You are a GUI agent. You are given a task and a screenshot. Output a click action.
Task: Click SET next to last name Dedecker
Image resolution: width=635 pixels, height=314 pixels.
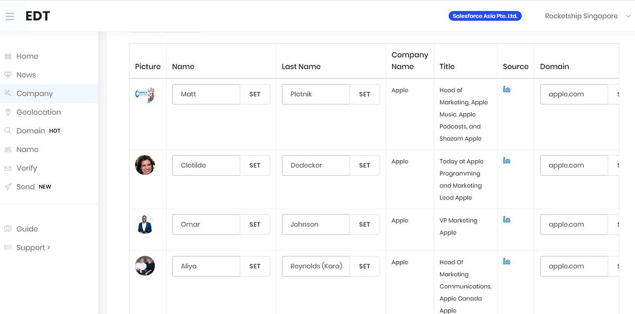point(364,165)
